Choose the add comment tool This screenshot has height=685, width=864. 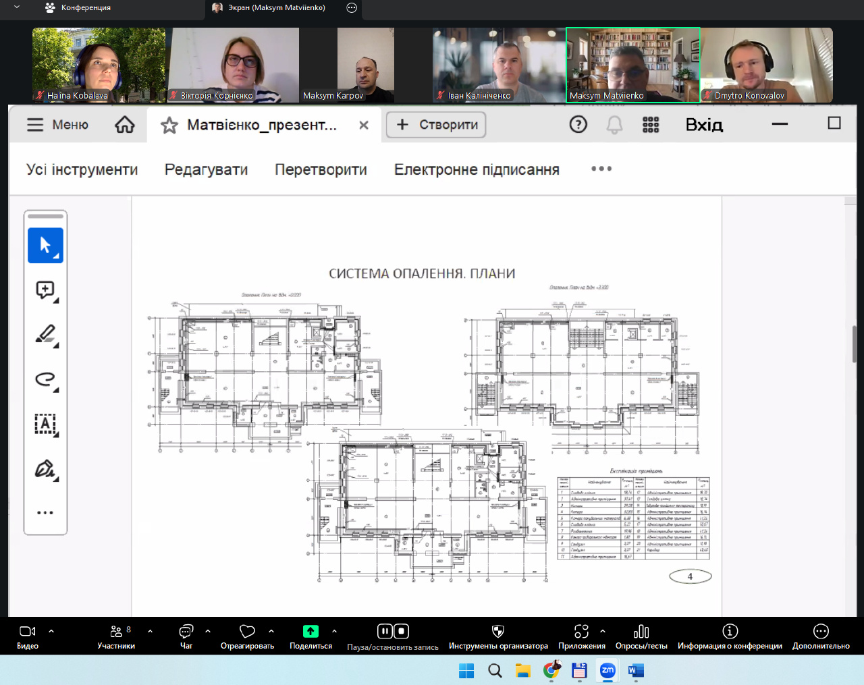45,290
